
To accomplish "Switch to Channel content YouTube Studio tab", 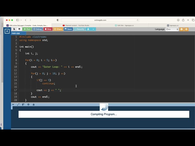I will tap(76, 25).
